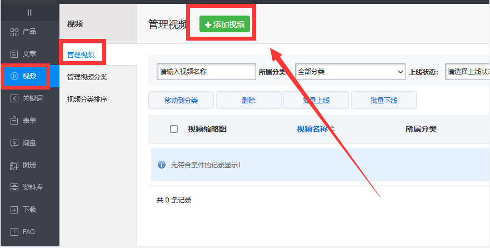Click the 表单 (Forms) clipboard icon
This screenshot has width=490, height=248.
tap(14, 121)
